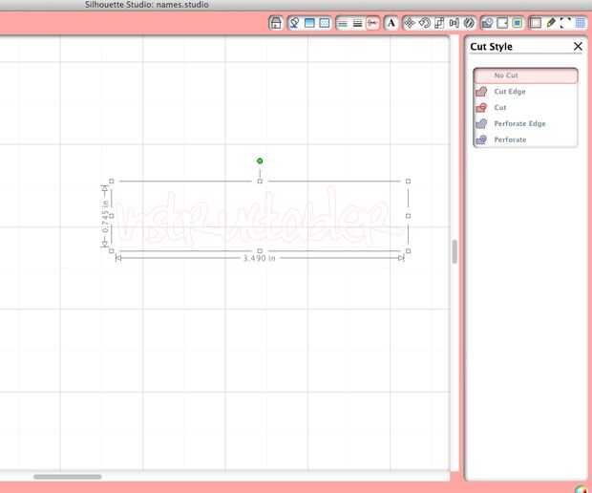The width and height of the screenshot is (592, 493).
Task: Open the Grid settings icon
Action: (x=581, y=23)
